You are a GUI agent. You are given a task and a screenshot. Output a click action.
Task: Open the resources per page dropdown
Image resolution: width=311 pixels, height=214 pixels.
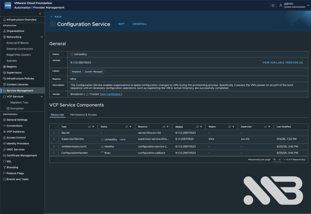pyautogui.click(x=277, y=159)
